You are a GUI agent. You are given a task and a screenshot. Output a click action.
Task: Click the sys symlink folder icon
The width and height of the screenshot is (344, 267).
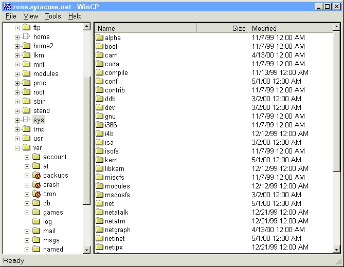click(26, 120)
